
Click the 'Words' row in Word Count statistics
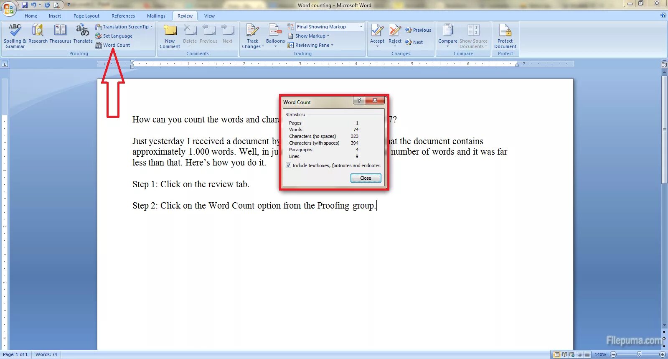click(x=324, y=130)
